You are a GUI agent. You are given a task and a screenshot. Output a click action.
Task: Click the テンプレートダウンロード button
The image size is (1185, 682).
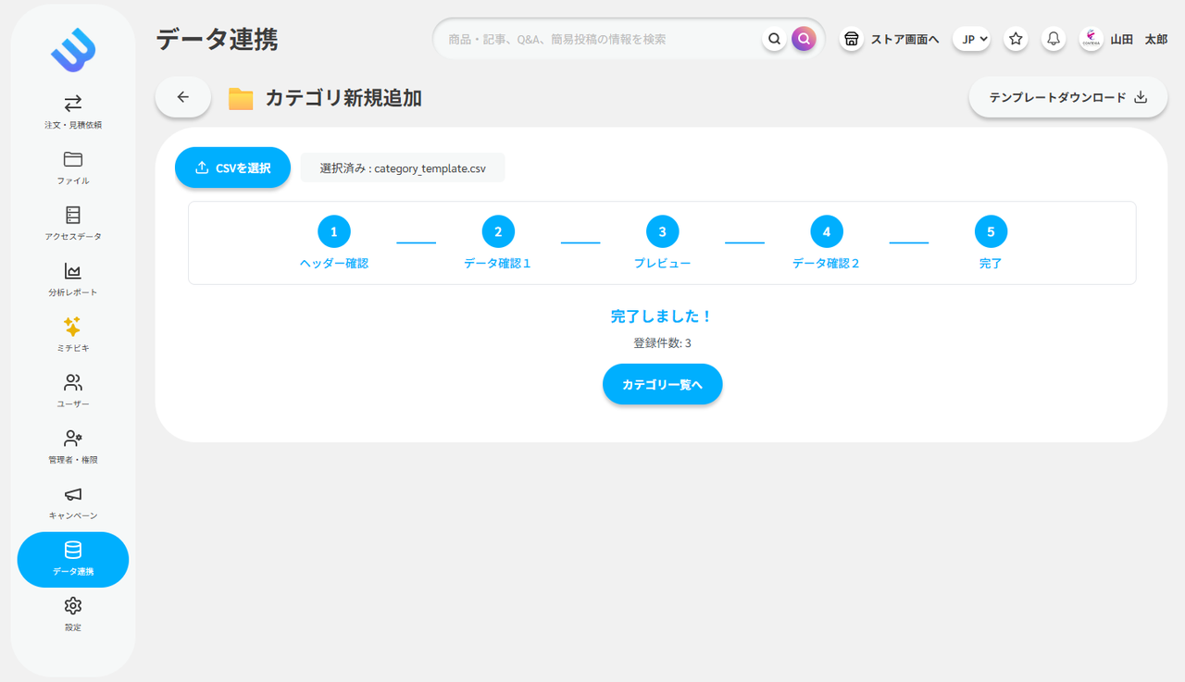click(1067, 97)
